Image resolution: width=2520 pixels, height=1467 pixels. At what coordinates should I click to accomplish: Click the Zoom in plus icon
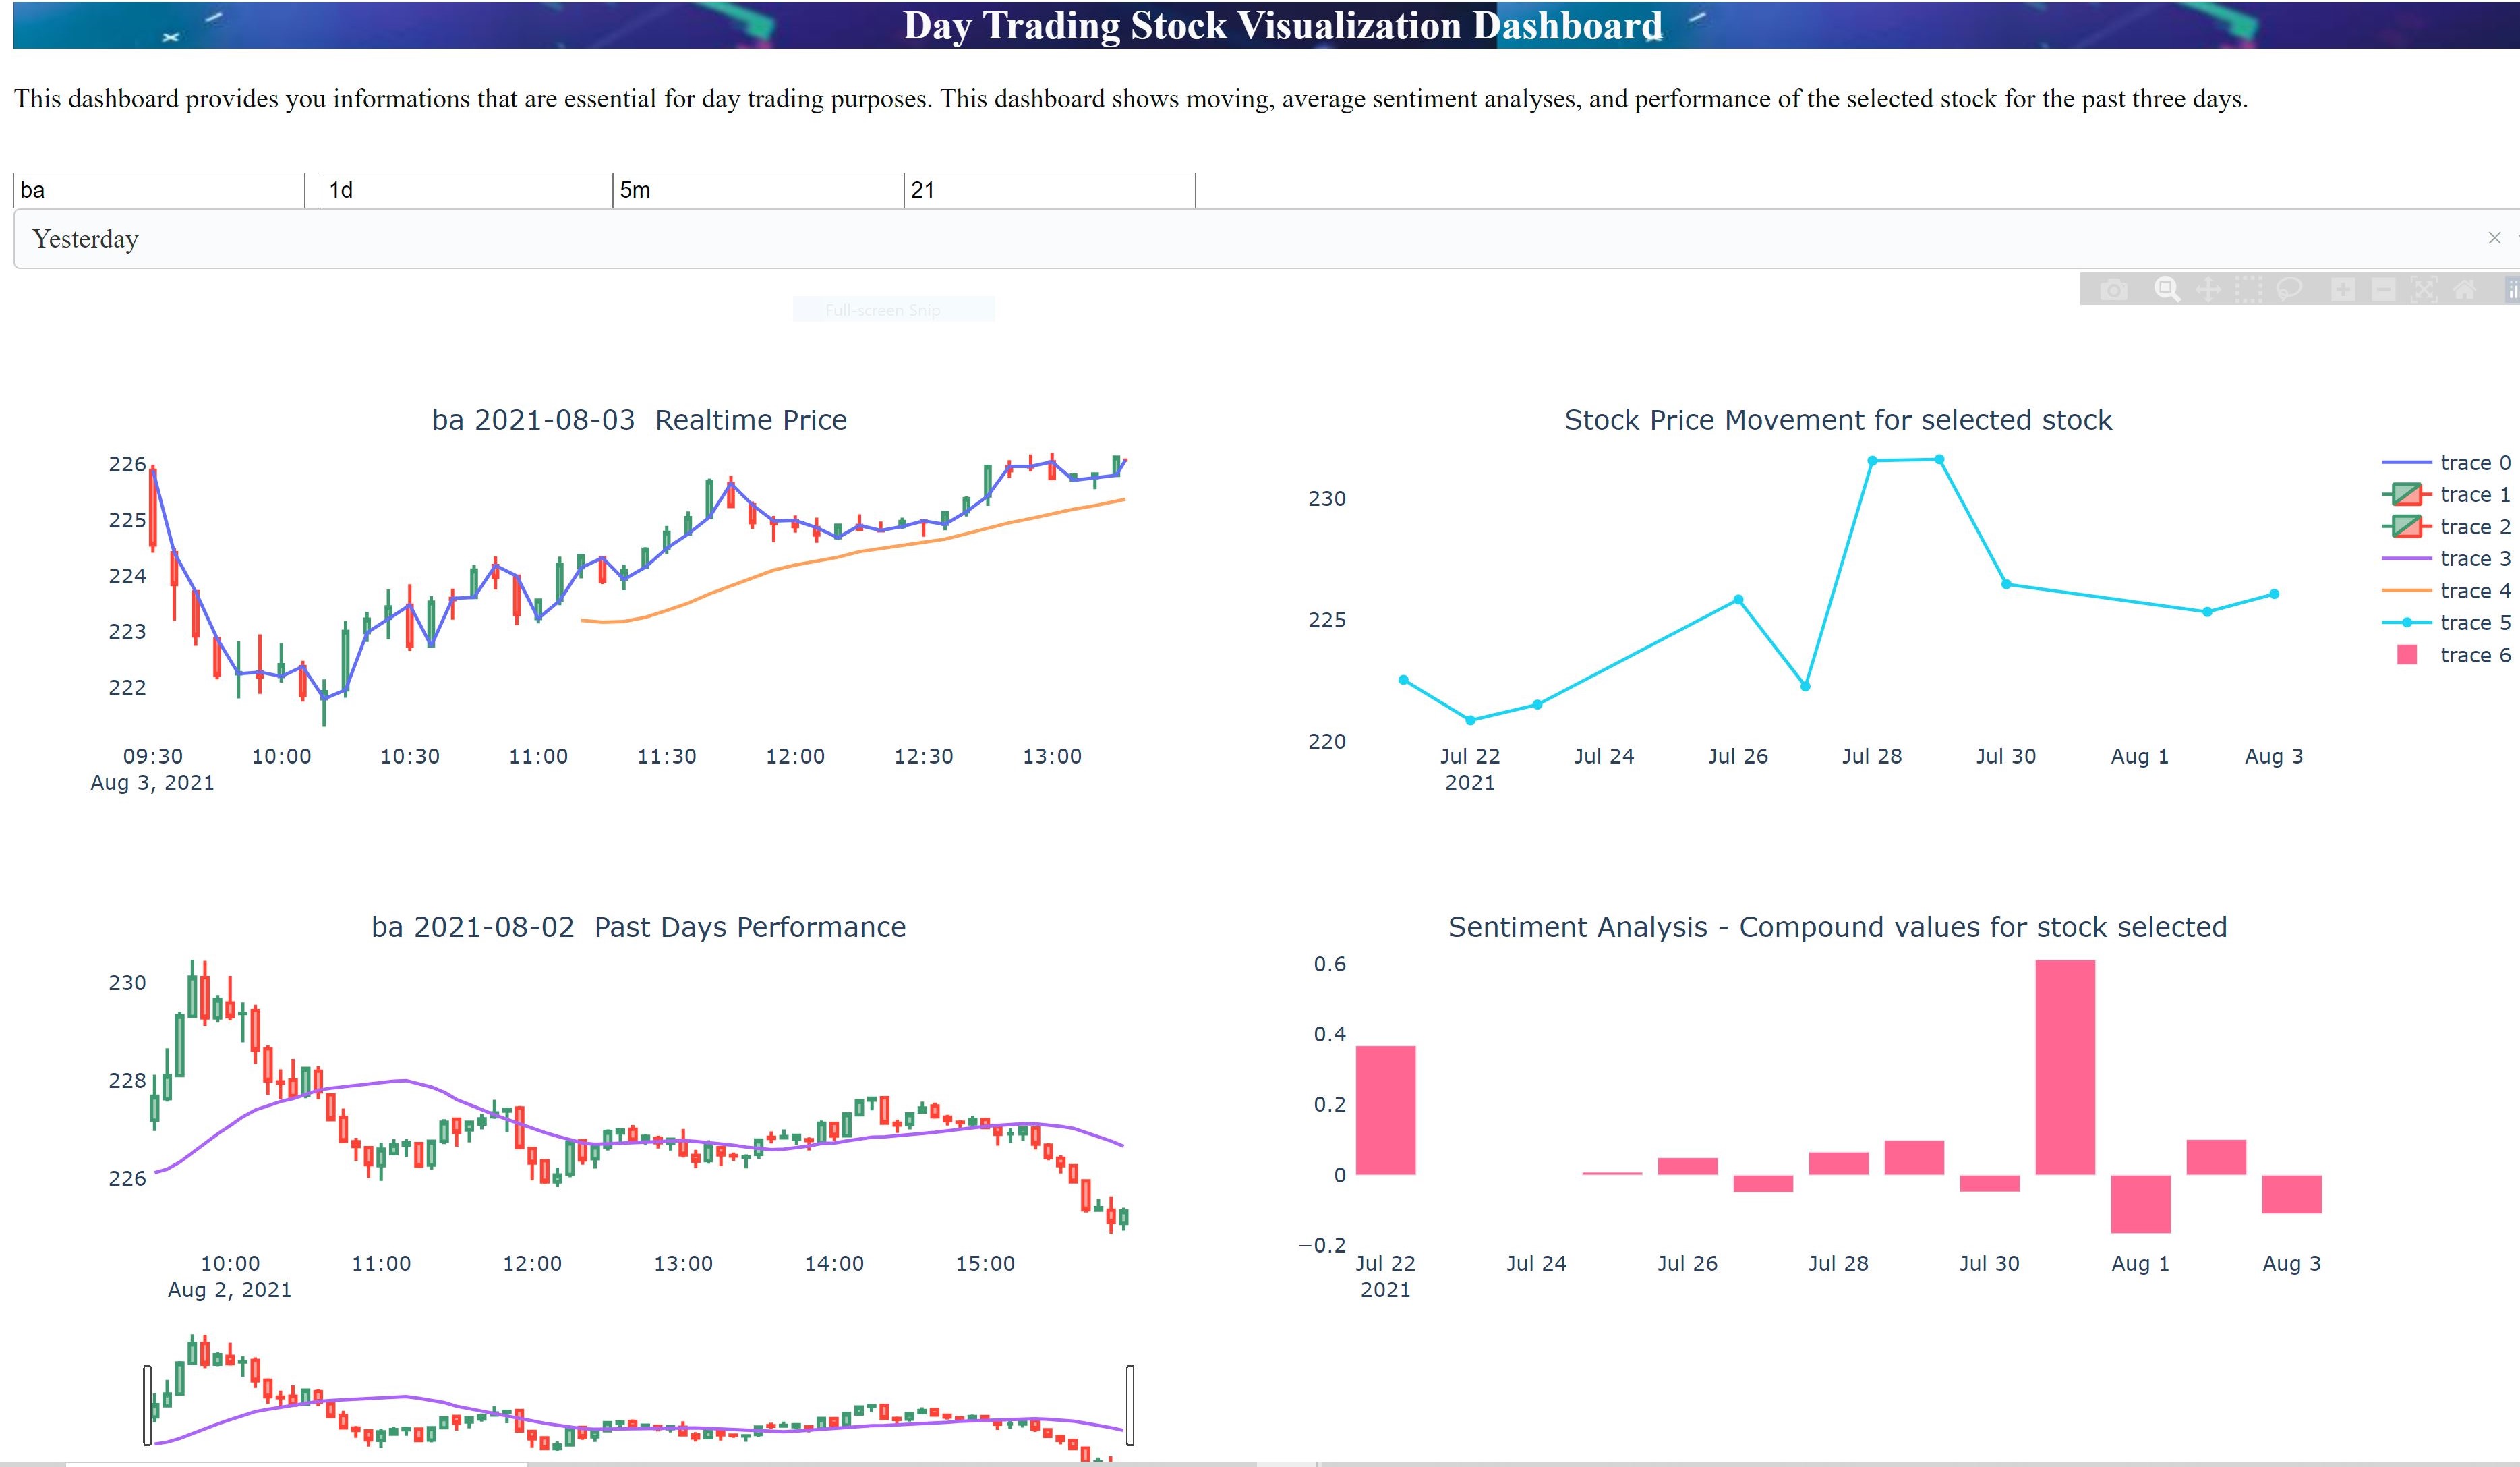[2342, 290]
